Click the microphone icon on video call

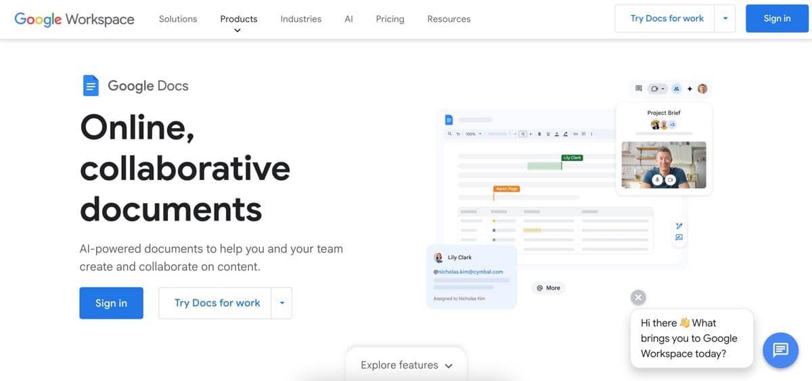pos(657,180)
